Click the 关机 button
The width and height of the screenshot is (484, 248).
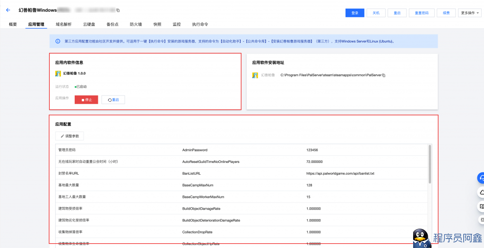[x=376, y=13]
